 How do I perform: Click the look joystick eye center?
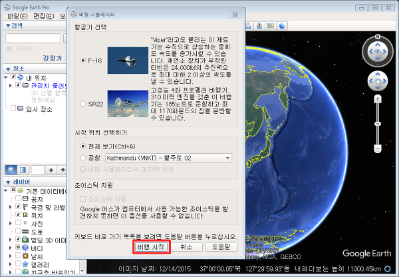click(378, 51)
